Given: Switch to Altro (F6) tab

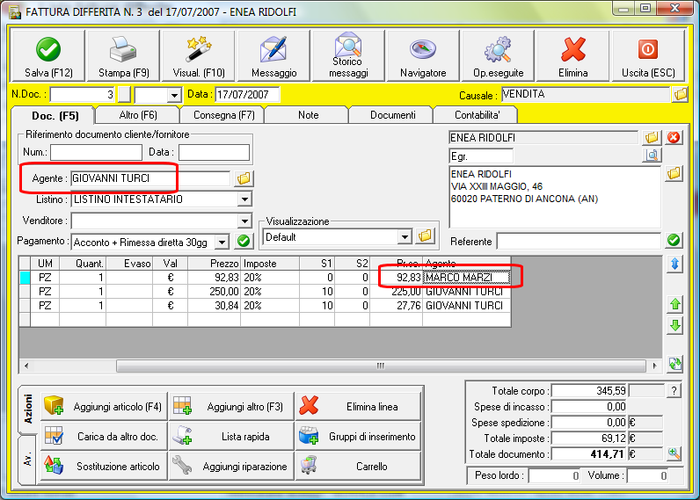Looking at the screenshot, I should coord(138,115).
